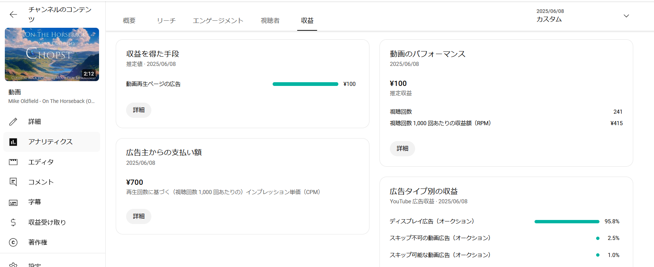This screenshot has width=654, height=267.
Task: Click the 1.0% percentage value
Action: point(614,255)
